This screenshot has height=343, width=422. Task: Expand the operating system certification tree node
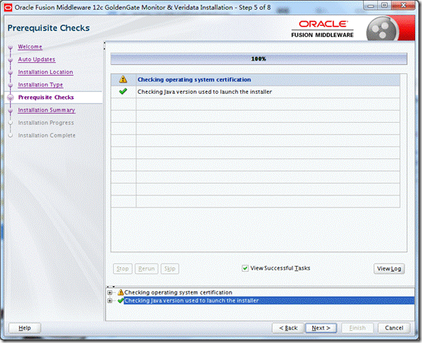[110, 292]
